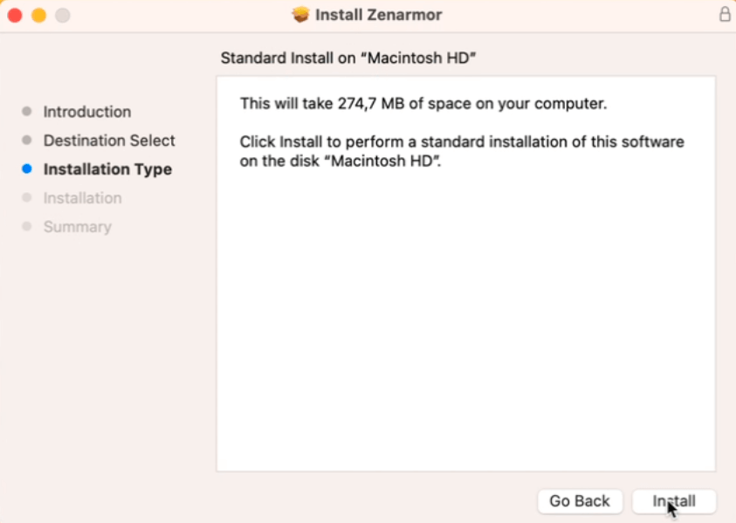Click the Install Zenarmor window title

[378, 15]
